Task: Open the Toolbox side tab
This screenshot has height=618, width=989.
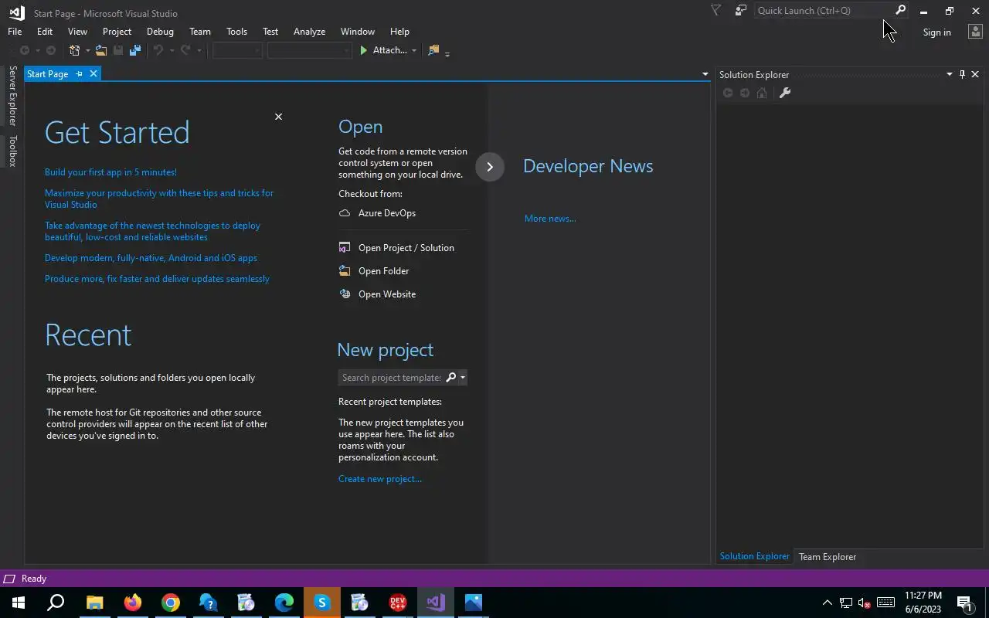Action: tap(12, 151)
